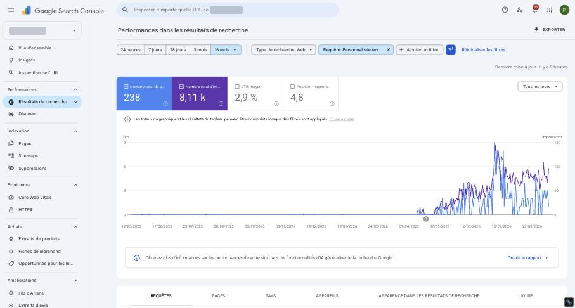
Task: Select the 24 heures range
Action: (131, 50)
